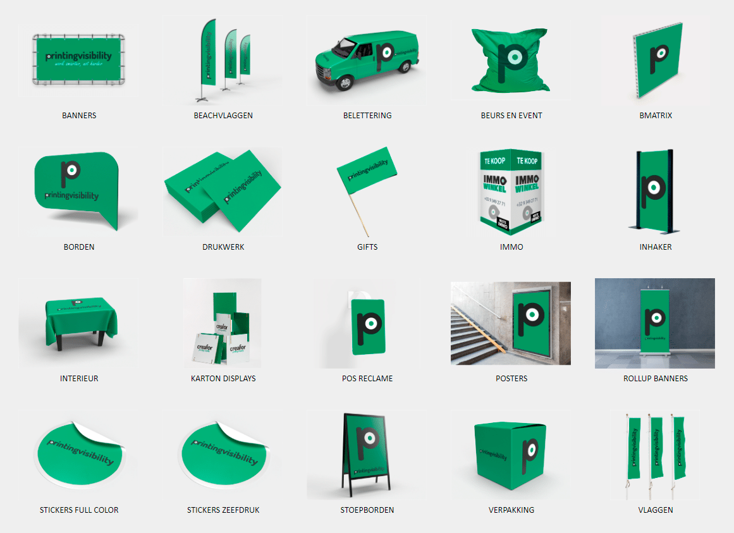Image resolution: width=734 pixels, height=533 pixels.
Task: Open the BEACHVLAGGEN text link
Action: (223, 115)
